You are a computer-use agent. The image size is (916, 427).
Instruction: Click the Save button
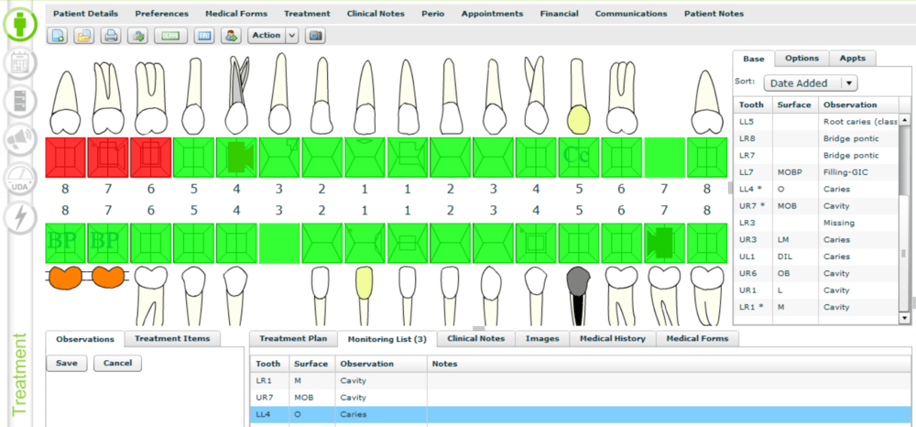[x=66, y=363]
